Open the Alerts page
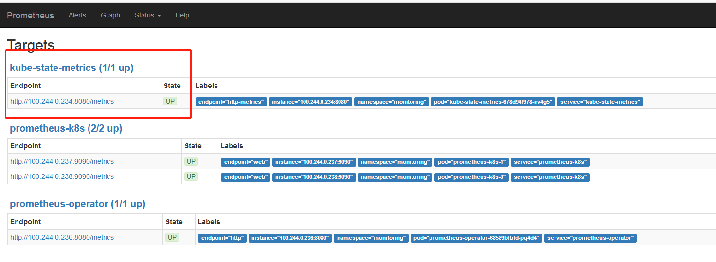The width and height of the screenshot is (716, 262). point(77,15)
